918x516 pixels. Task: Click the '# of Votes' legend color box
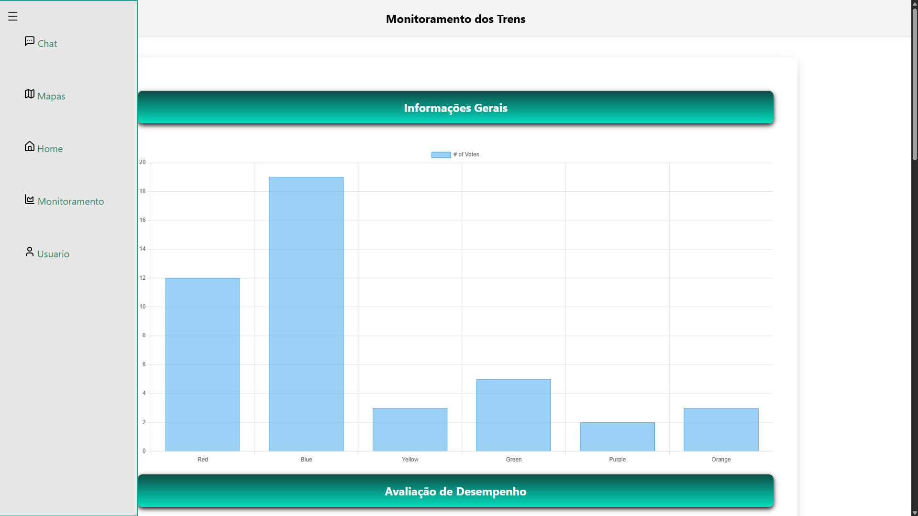click(x=441, y=154)
